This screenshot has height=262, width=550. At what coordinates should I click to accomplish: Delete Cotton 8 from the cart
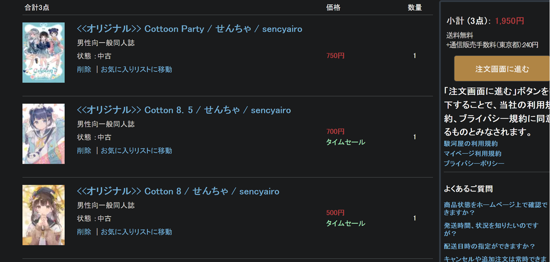pyautogui.click(x=84, y=232)
